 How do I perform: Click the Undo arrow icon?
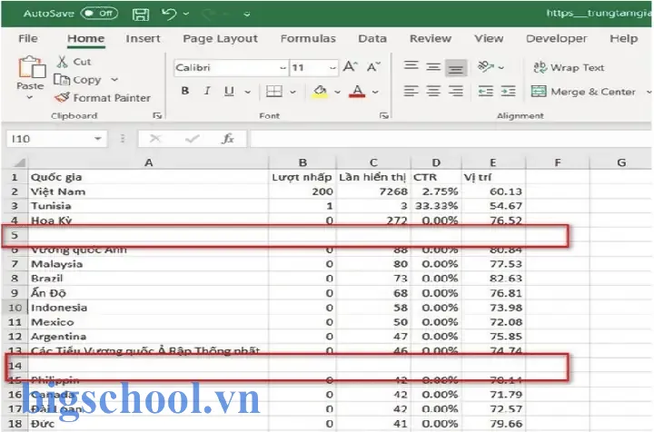click(x=169, y=14)
